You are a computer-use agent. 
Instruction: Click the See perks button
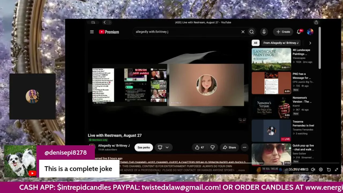(144, 147)
